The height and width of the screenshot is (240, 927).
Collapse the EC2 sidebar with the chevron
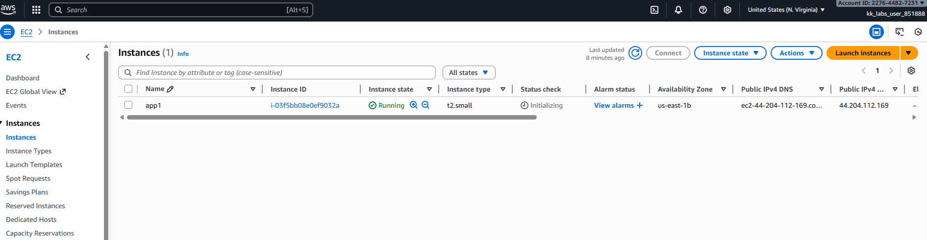[x=88, y=57]
